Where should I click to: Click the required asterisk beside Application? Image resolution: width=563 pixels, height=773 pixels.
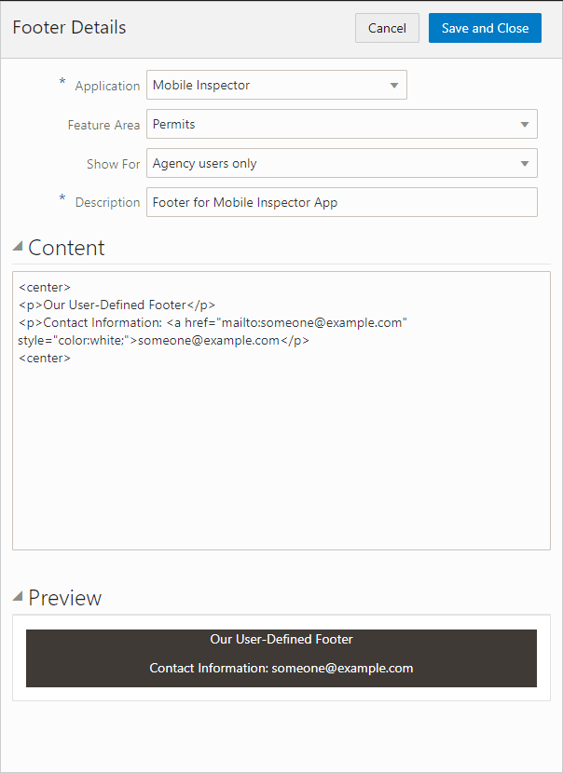62,86
